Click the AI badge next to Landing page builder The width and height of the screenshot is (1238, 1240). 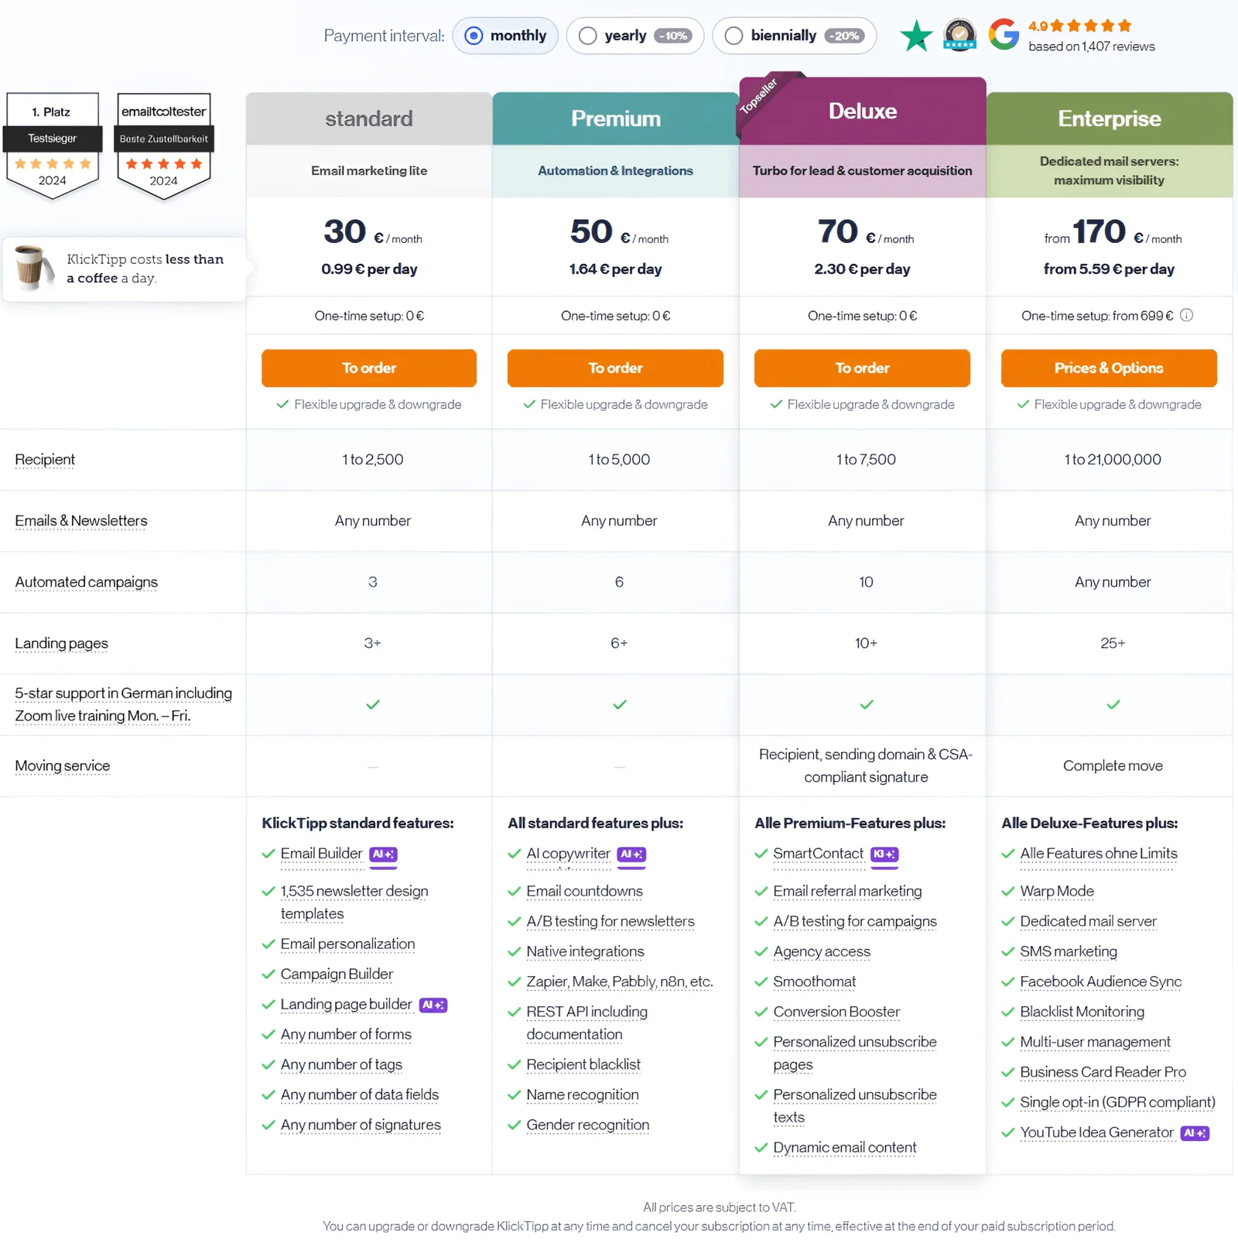433,1005
